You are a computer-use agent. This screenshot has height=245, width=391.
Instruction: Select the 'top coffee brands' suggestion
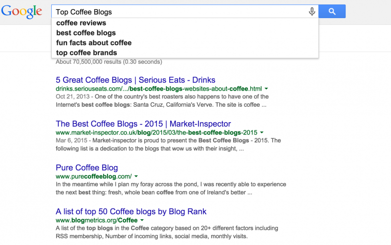pos(87,53)
